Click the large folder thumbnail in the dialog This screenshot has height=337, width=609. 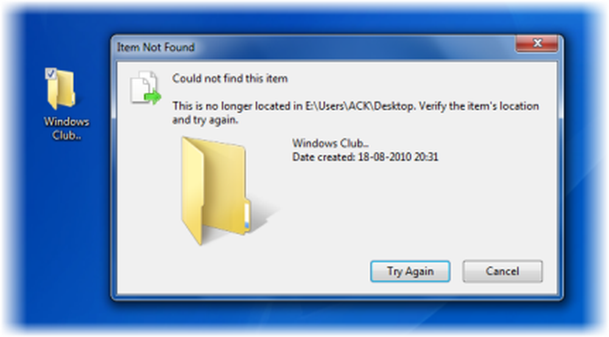click(x=225, y=191)
